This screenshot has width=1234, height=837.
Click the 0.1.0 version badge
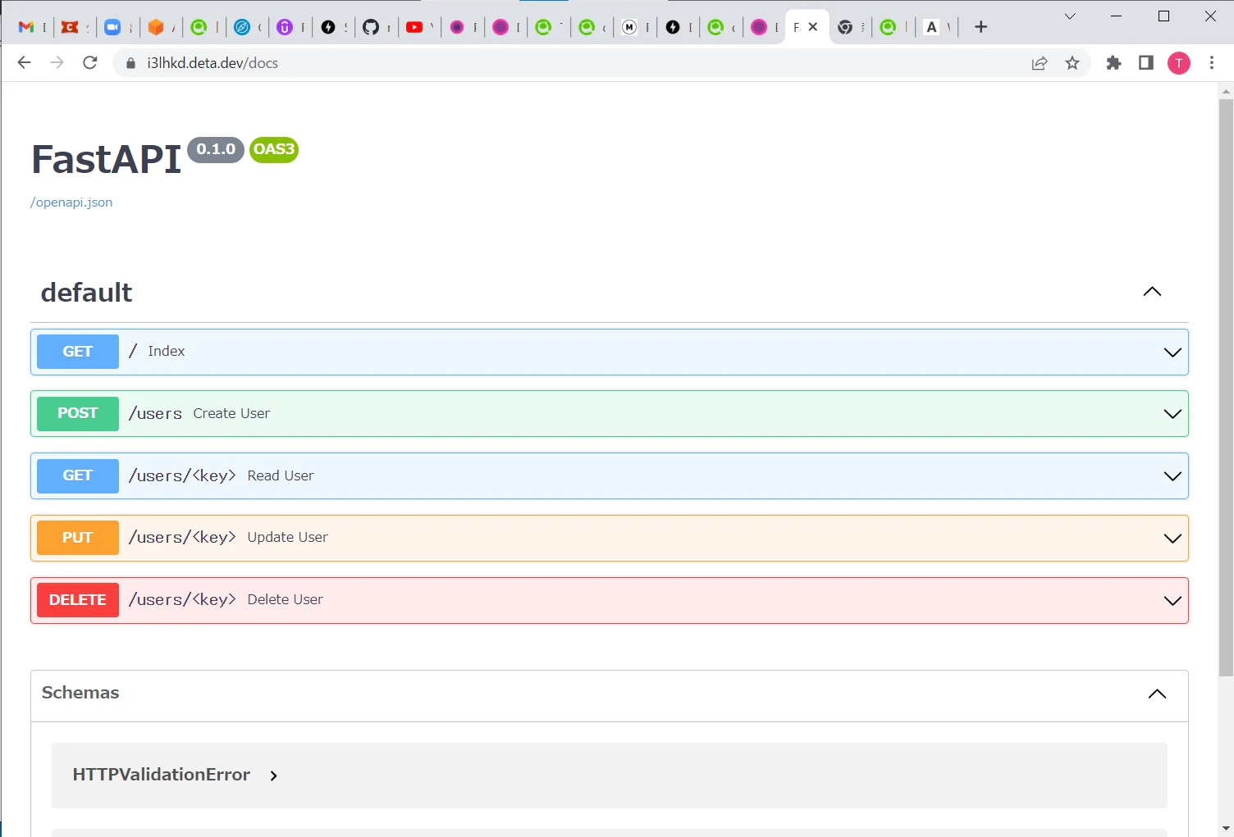pos(216,149)
